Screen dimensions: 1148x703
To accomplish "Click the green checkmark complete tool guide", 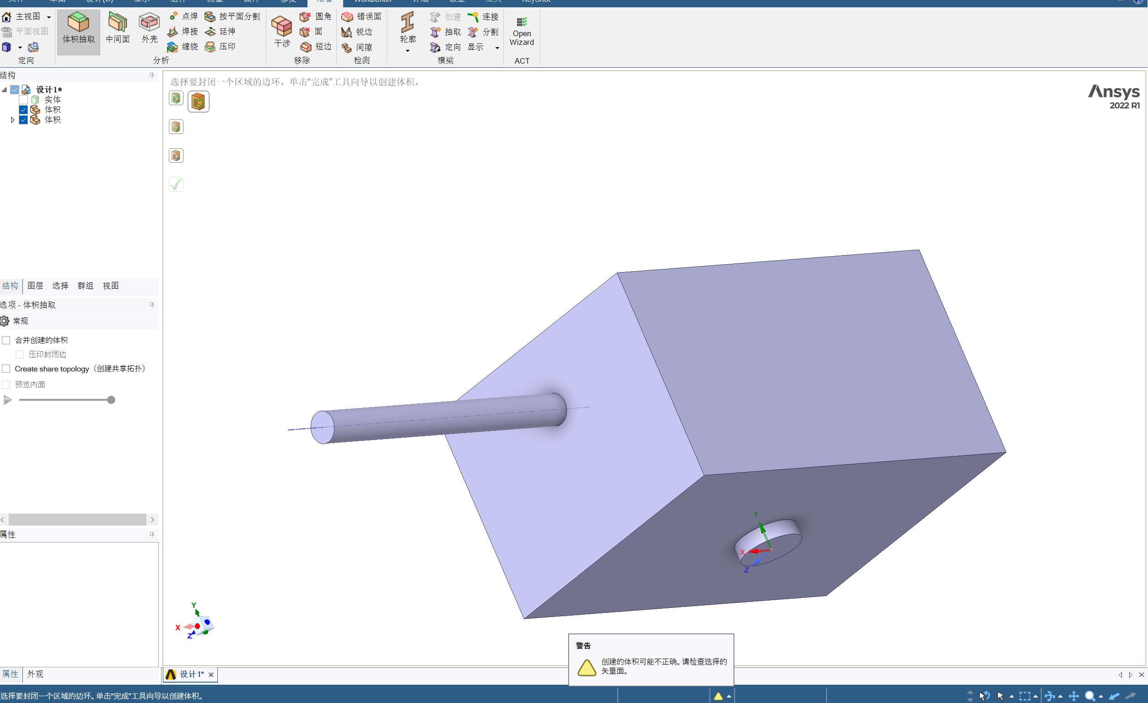I will point(176,184).
